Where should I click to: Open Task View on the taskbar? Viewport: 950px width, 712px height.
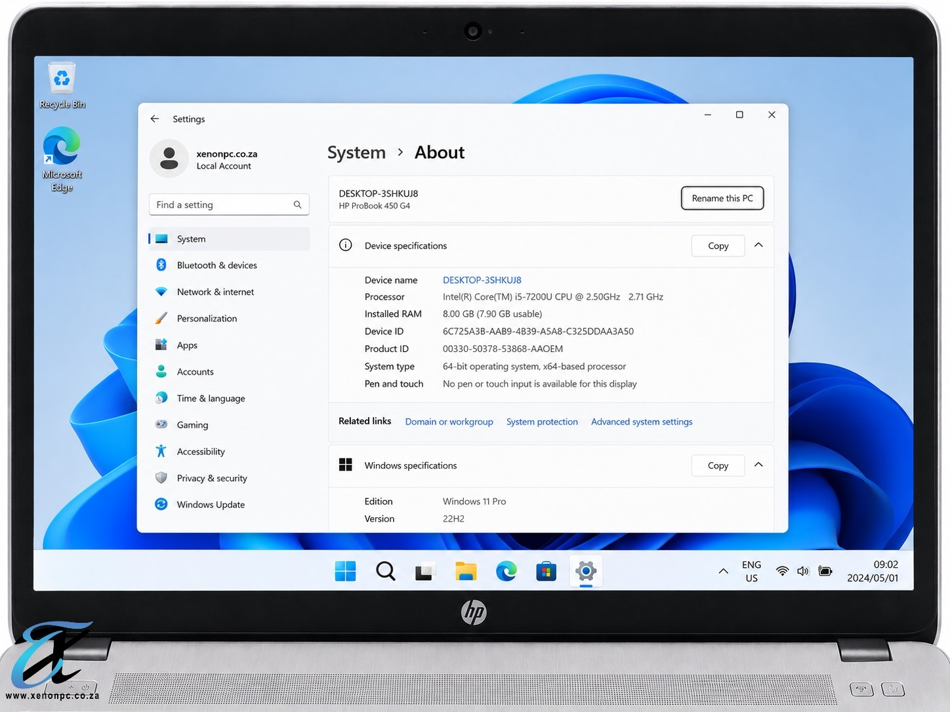point(425,572)
